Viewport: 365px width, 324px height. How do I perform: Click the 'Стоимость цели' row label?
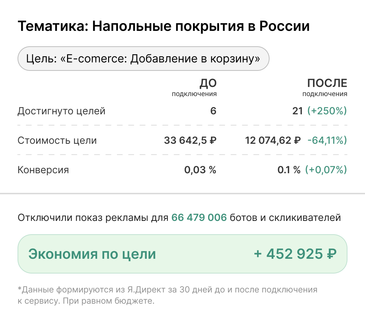tap(57, 141)
